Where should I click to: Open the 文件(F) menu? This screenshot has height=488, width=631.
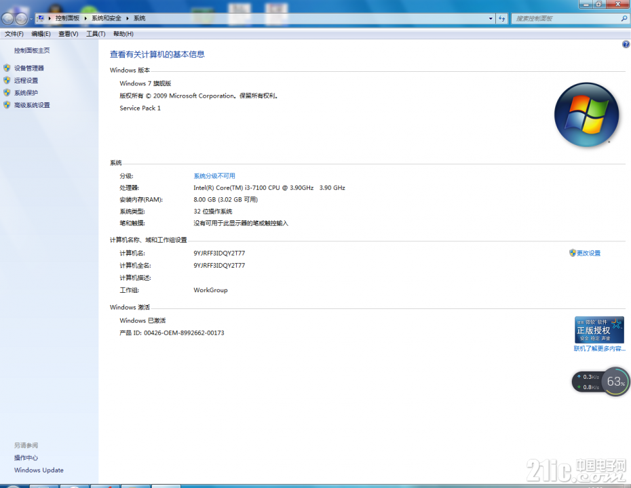(14, 34)
